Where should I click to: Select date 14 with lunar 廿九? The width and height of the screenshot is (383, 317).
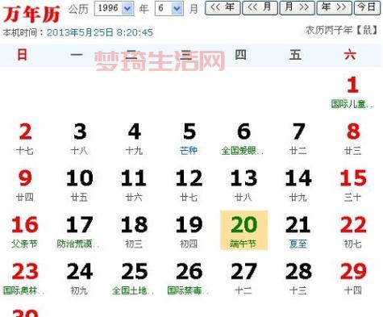point(298,186)
